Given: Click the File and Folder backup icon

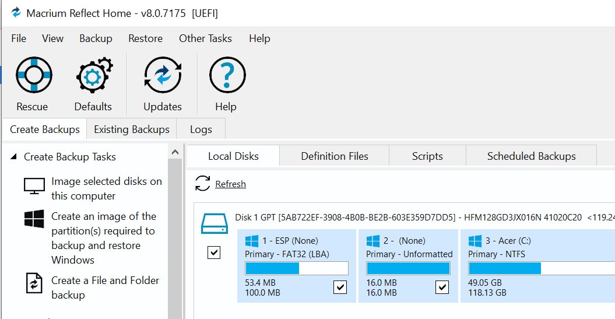Looking at the screenshot, I should (34, 283).
